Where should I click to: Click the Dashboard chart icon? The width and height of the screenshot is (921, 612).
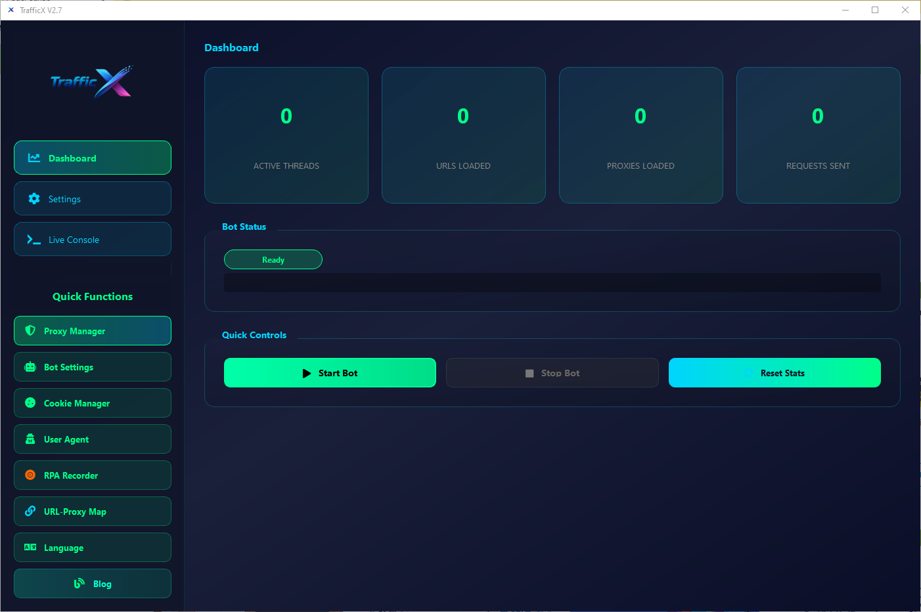[x=34, y=158]
